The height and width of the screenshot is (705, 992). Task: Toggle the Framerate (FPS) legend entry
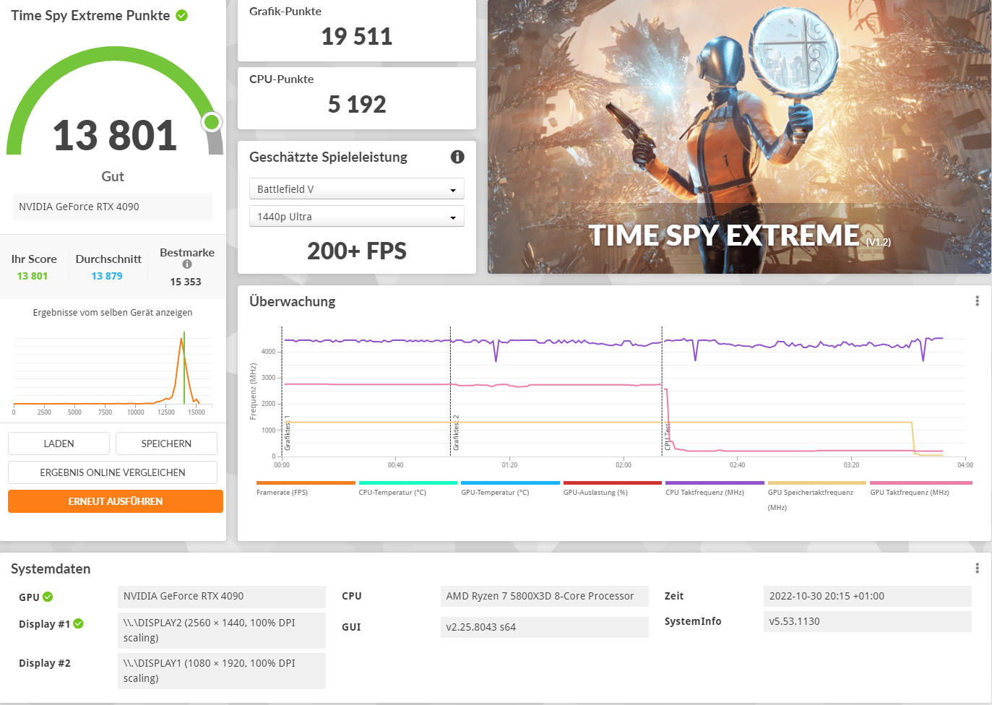[306, 488]
